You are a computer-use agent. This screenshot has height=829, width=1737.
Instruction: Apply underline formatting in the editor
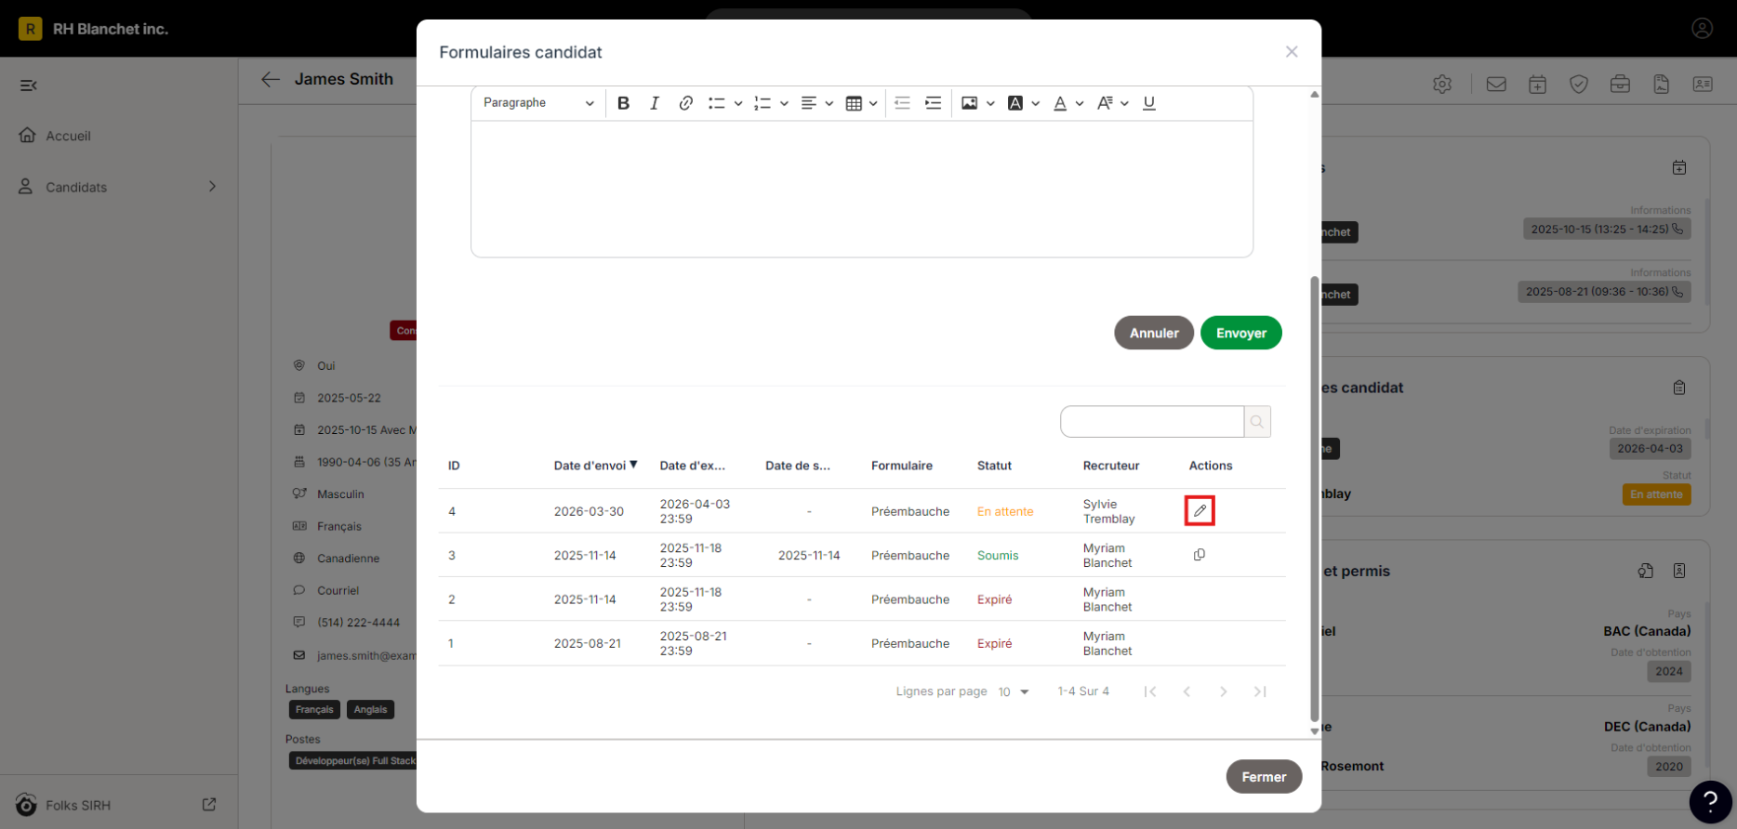1149,103
